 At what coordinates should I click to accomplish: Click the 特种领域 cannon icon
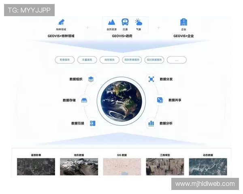pos(61,22)
